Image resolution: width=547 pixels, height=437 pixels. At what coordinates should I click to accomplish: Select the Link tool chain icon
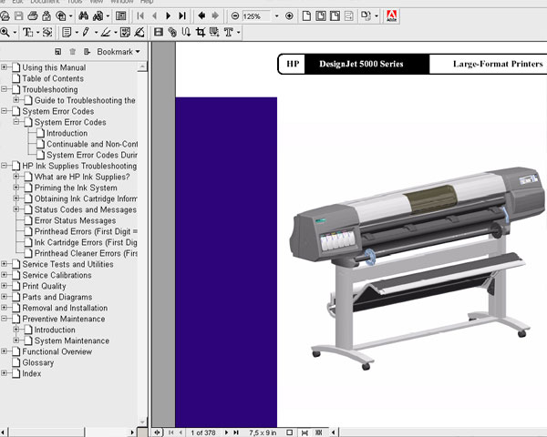[172, 33]
